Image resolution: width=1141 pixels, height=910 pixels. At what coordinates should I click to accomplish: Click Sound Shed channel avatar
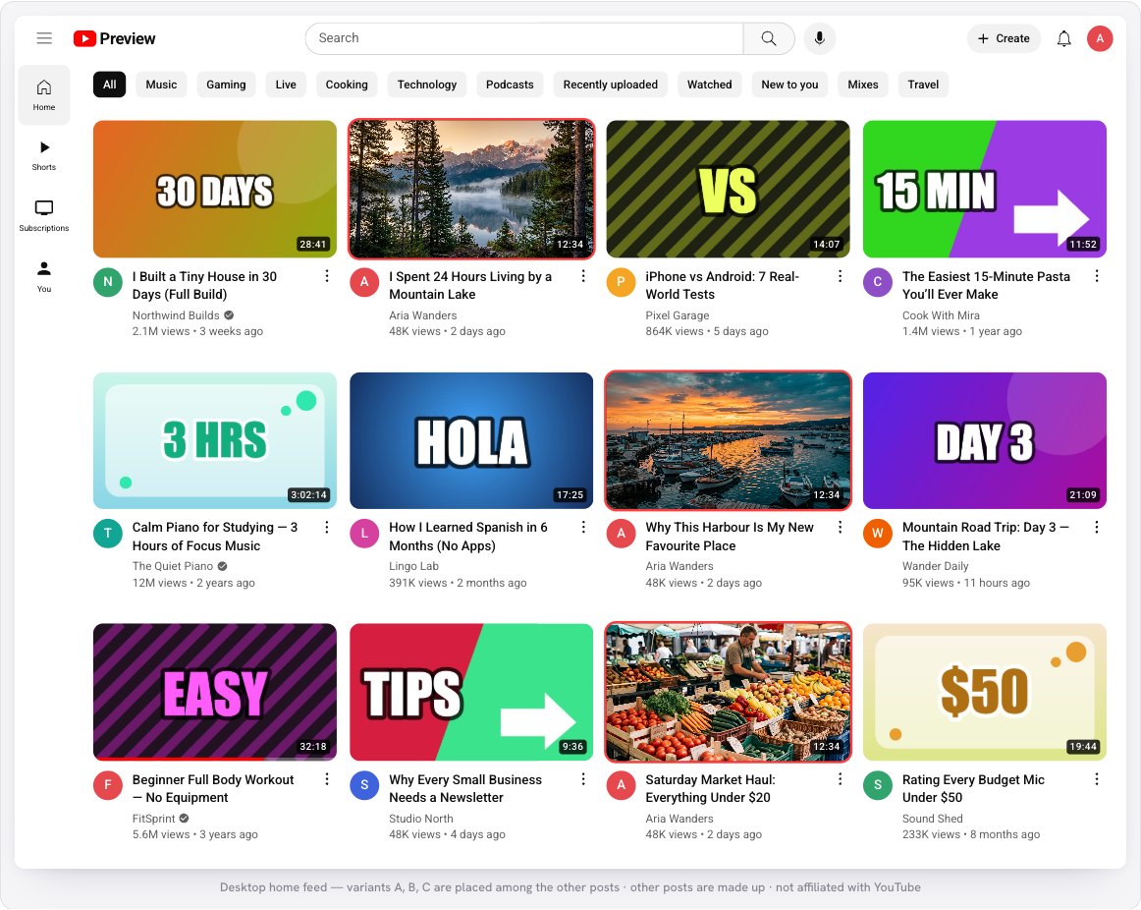pos(878,785)
